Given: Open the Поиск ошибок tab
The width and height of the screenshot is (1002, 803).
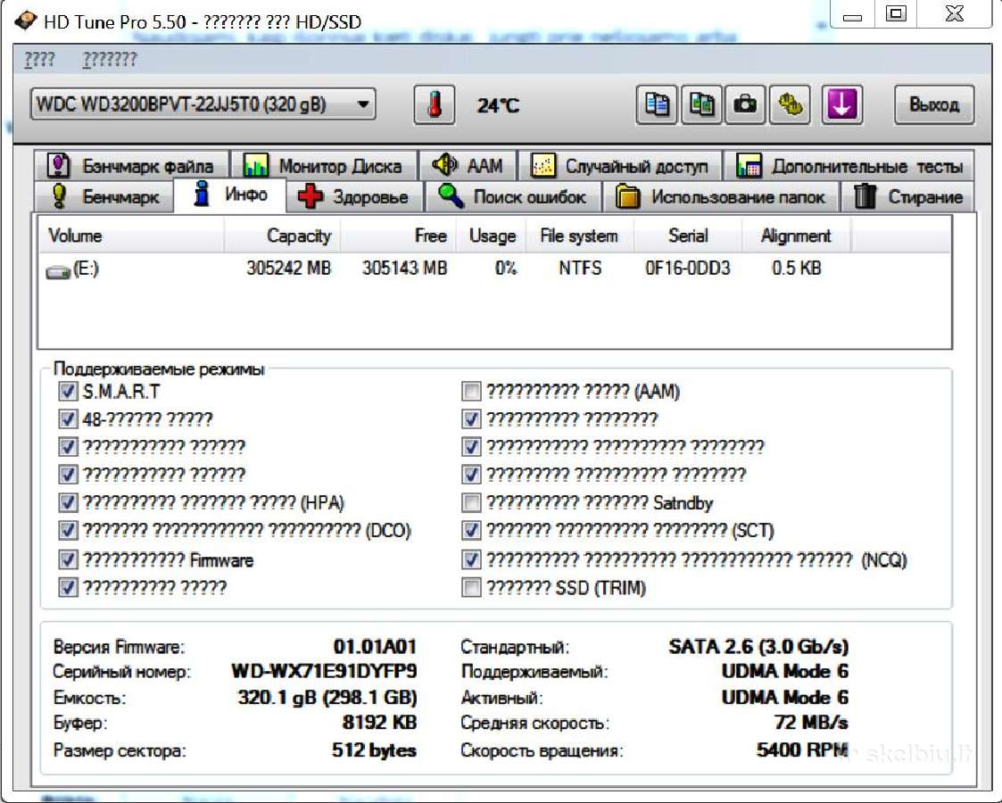Looking at the screenshot, I should 514,196.
